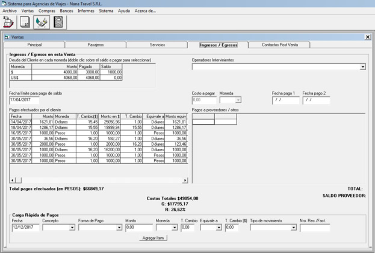The width and height of the screenshot is (375, 253).
Task: Open the Equivale a dropdown
Action: 219,228
